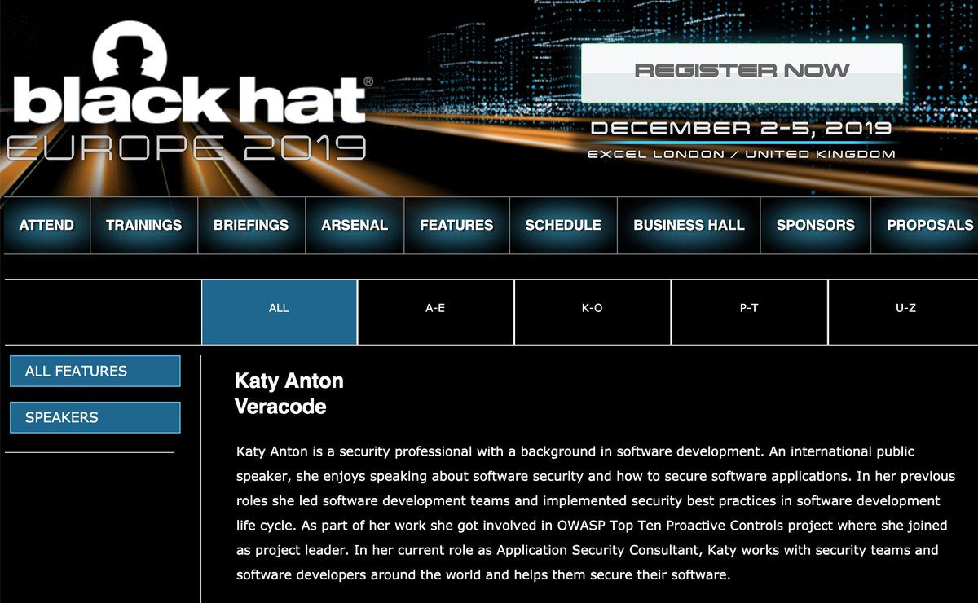Click the Speakers sidebar button
This screenshot has width=978, height=603.
[x=95, y=417]
